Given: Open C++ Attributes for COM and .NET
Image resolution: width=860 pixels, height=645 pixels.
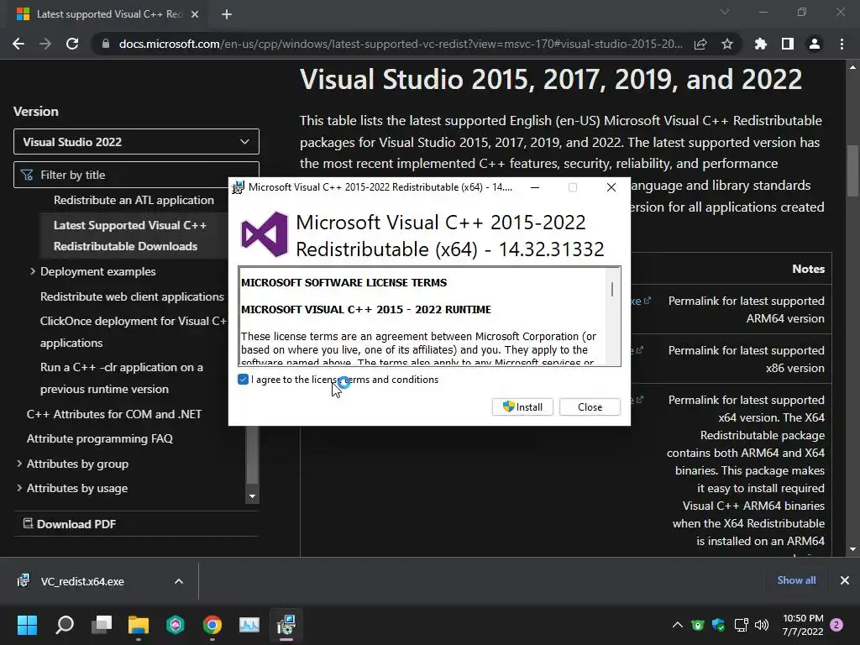Looking at the screenshot, I should click(114, 414).
